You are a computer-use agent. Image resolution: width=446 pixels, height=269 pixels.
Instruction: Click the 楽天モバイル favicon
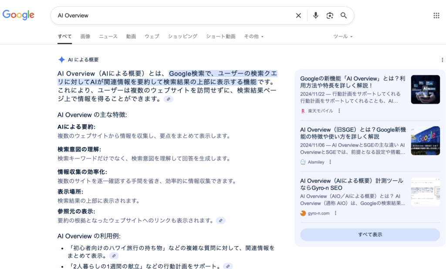tap(303, 111)
